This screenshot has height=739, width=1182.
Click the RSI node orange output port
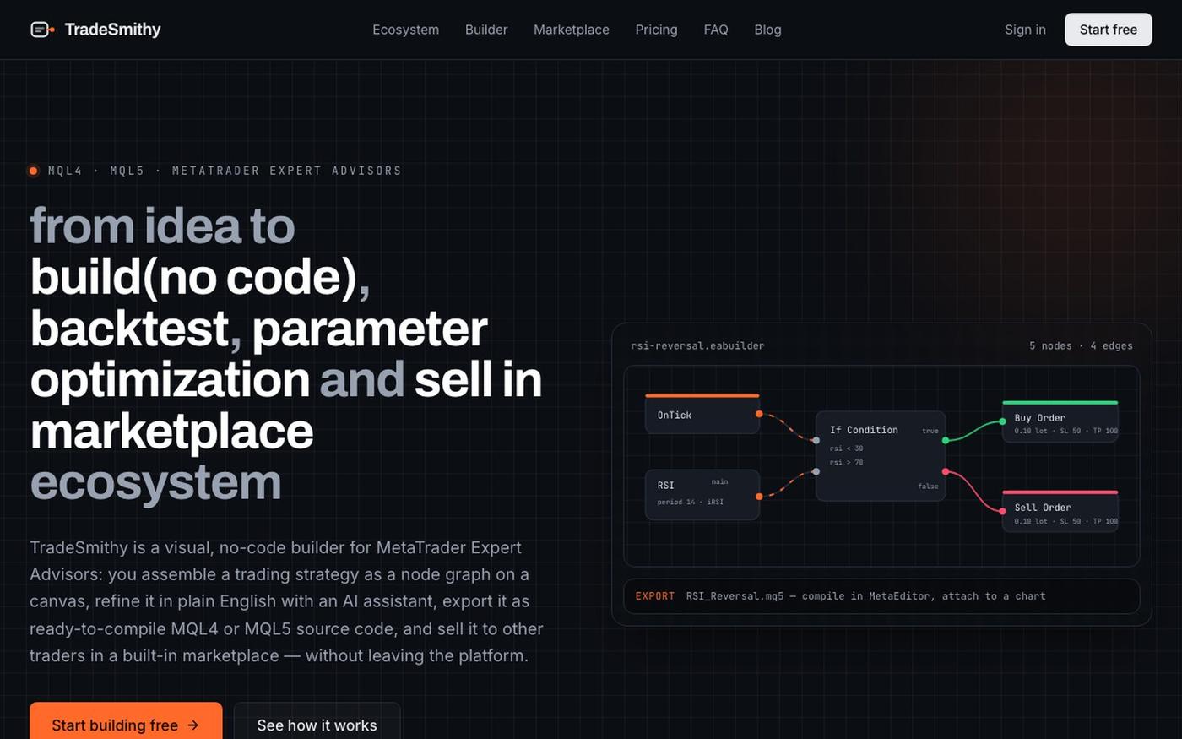[759, 497]
